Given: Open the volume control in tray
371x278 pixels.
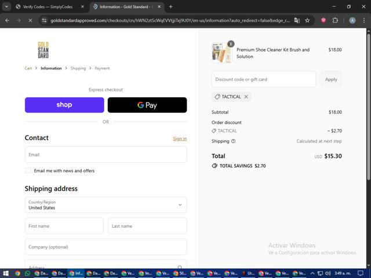Looking at the screenshot, I should (328, 273).
